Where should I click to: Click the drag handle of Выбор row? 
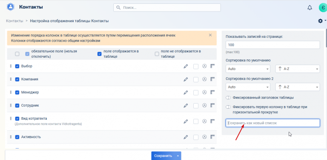[11, 66]
